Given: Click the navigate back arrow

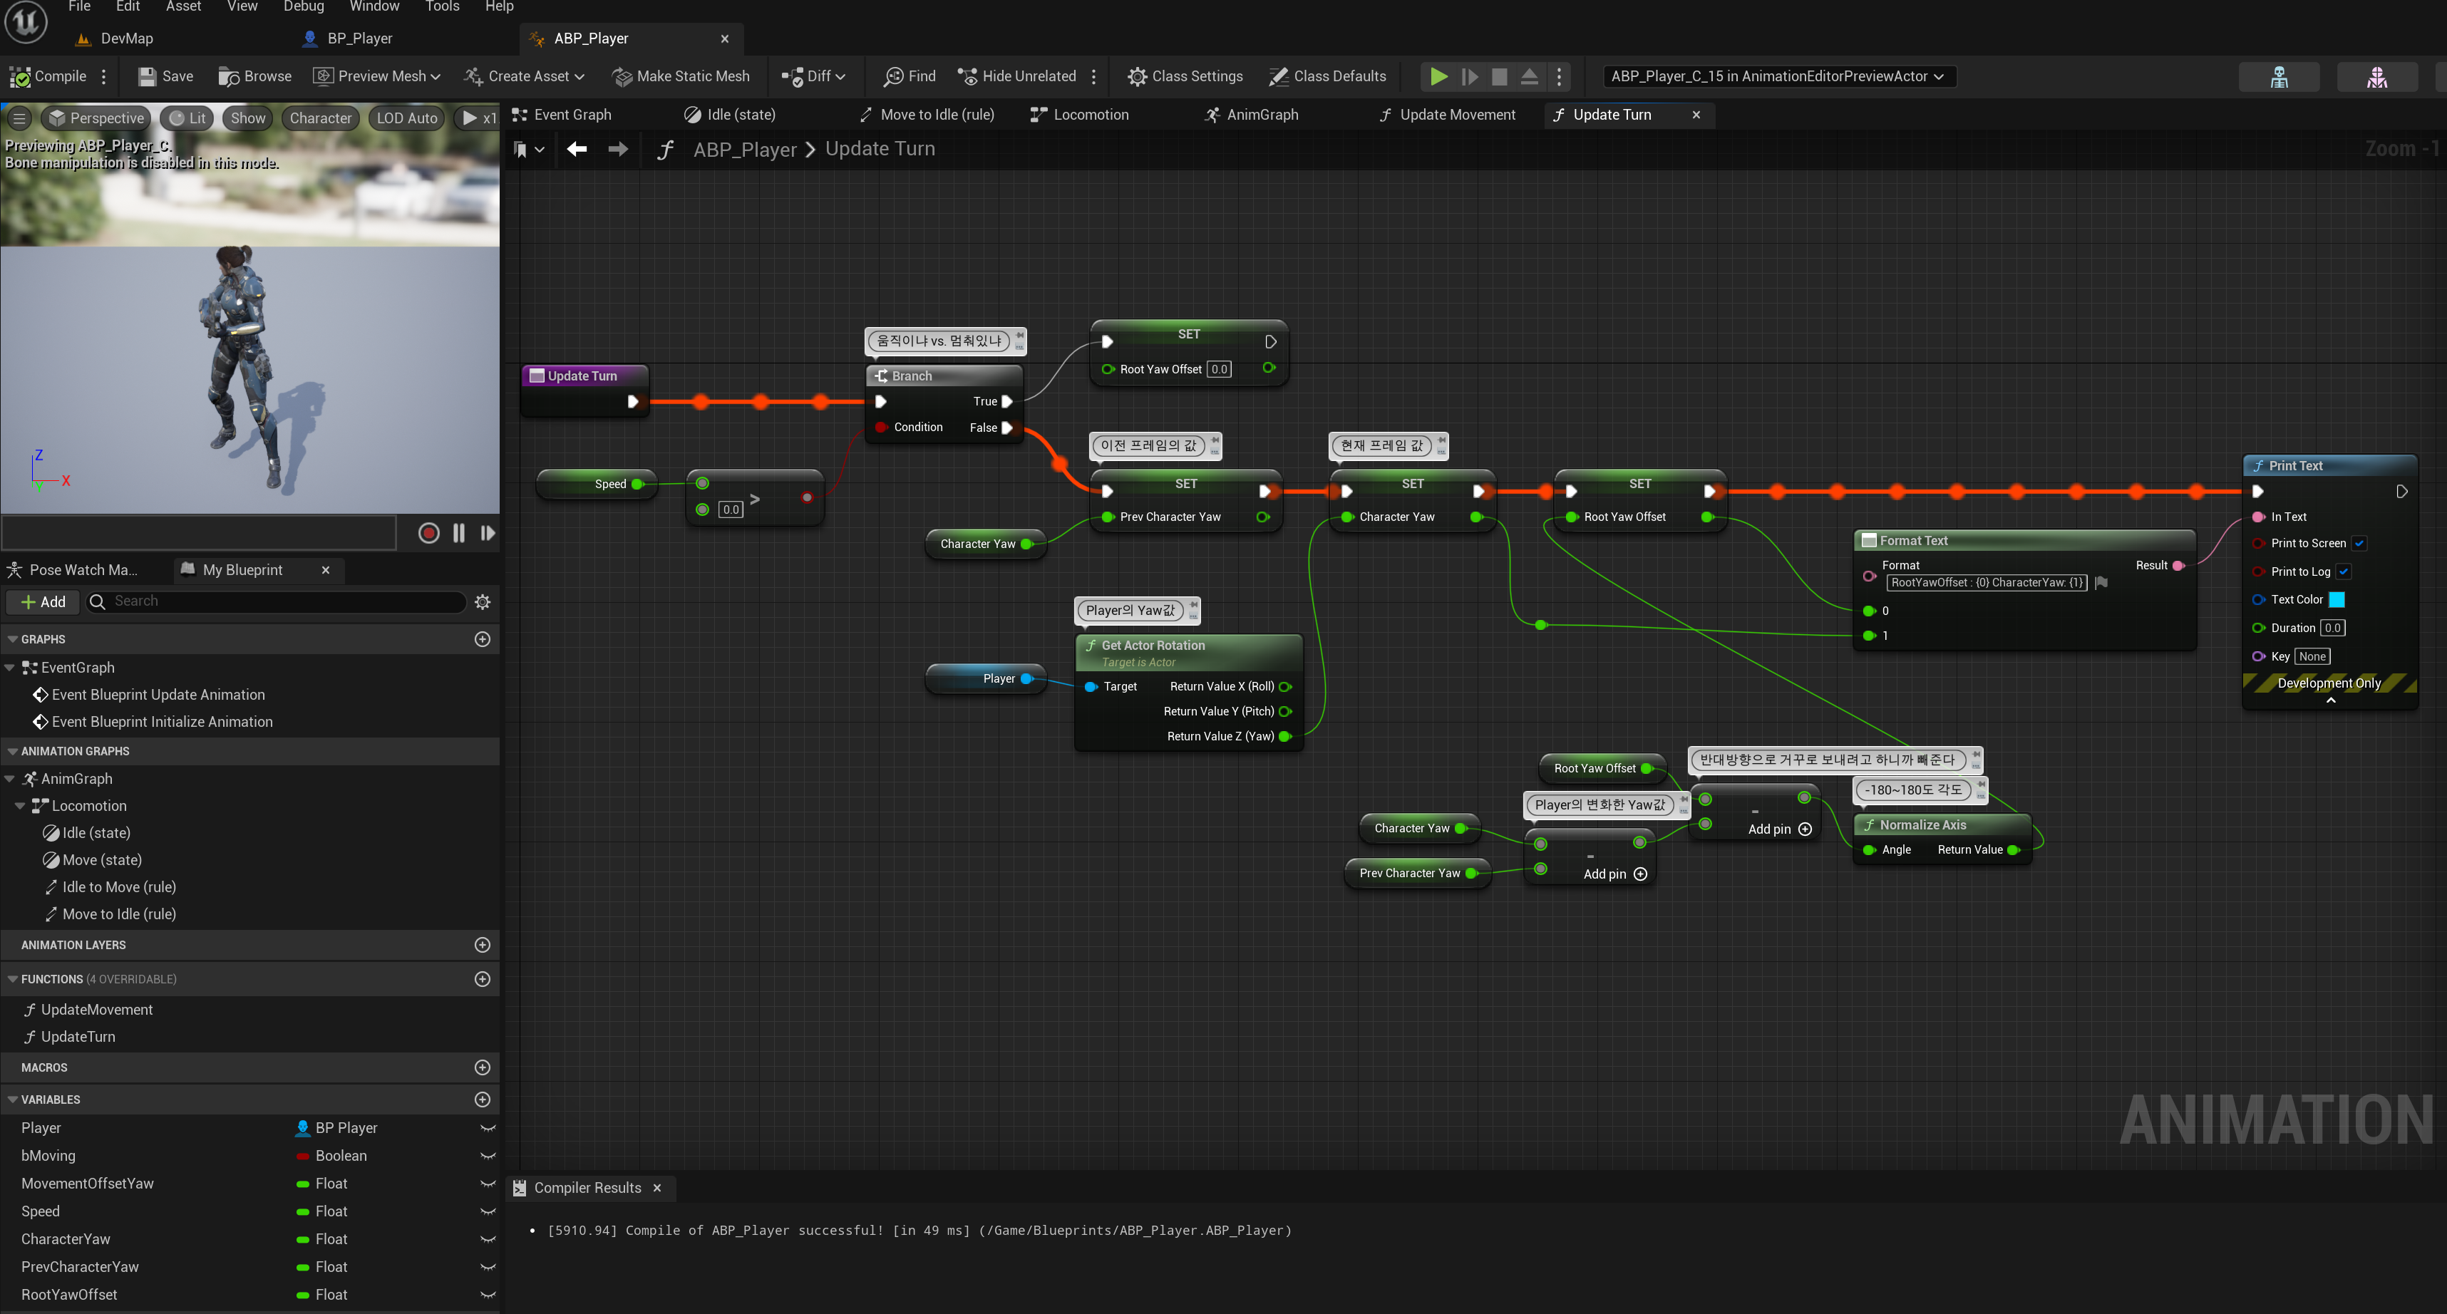Looking at the screenshot, I should pyautogui.click(x=577, y=149).
